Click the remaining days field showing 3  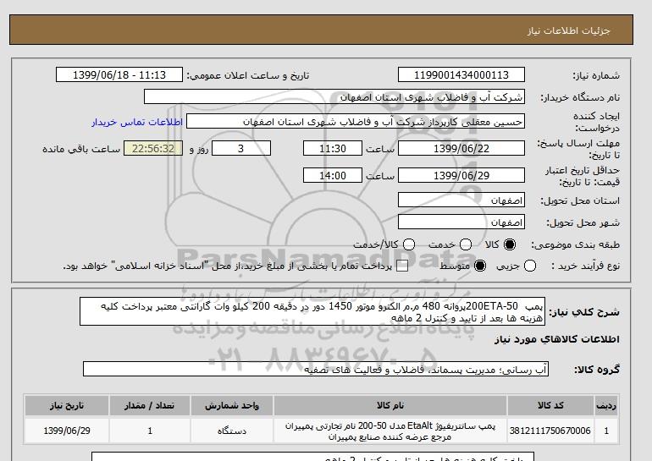(x=241, y=148)
